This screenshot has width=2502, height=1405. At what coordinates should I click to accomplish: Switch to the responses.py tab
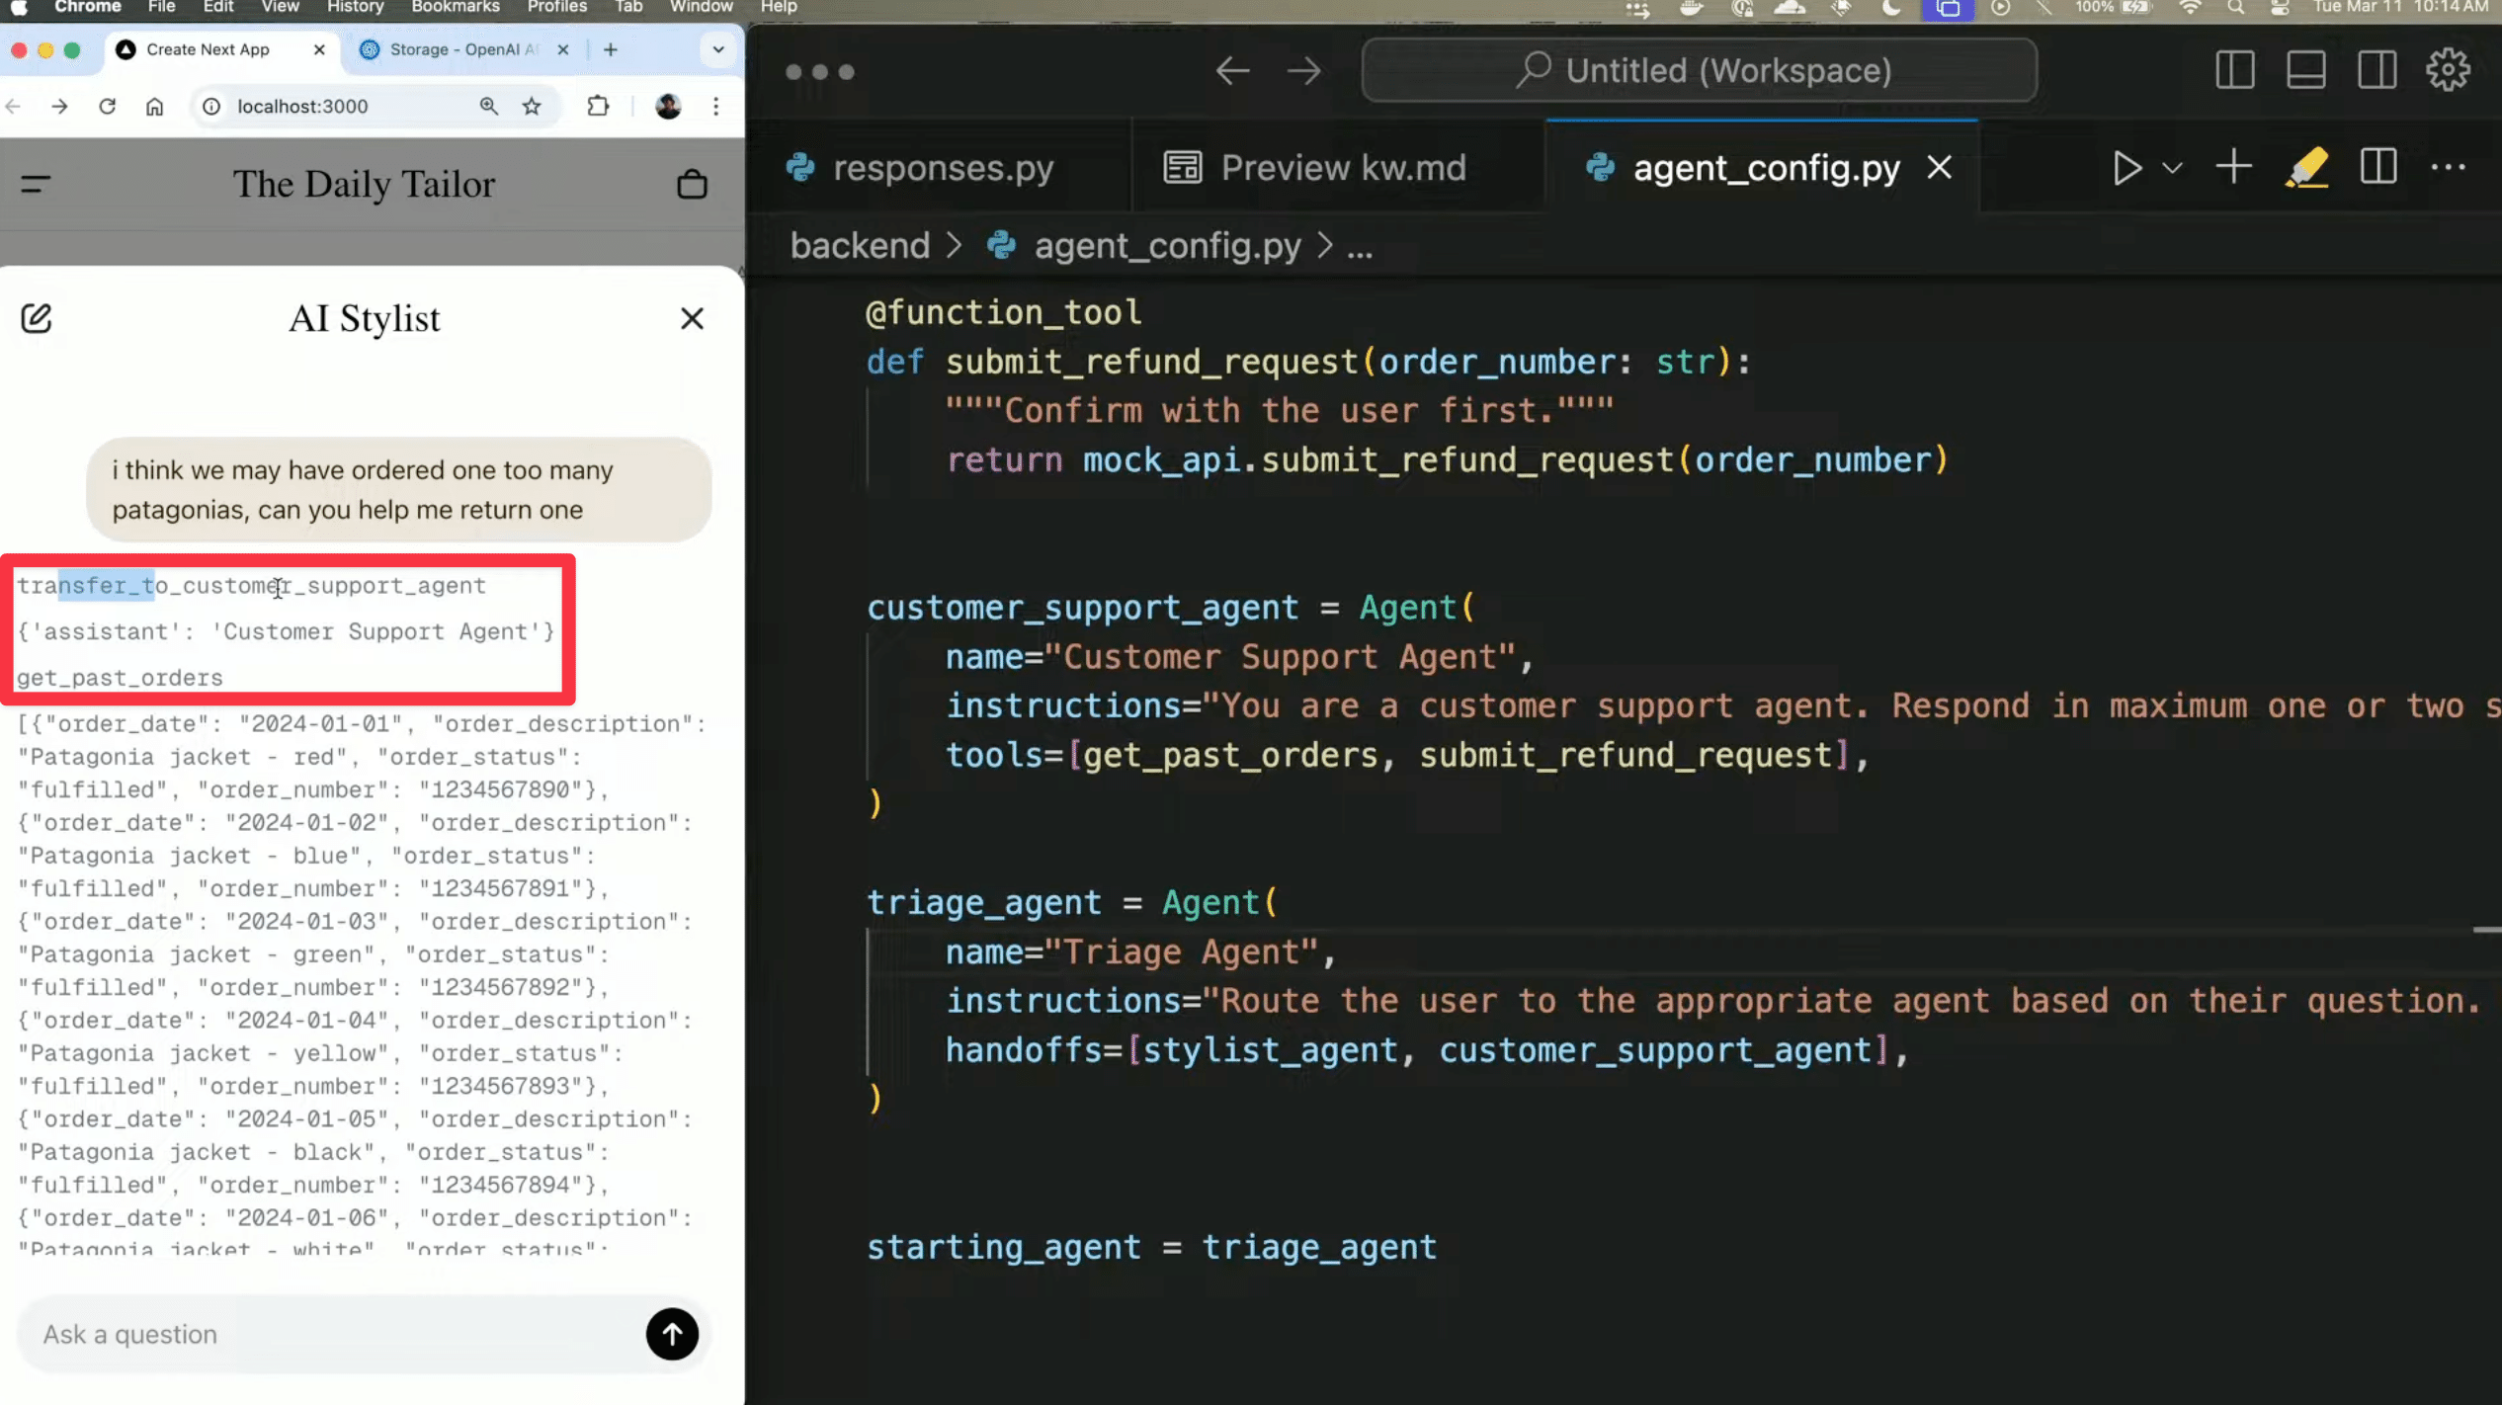(942, 168)
